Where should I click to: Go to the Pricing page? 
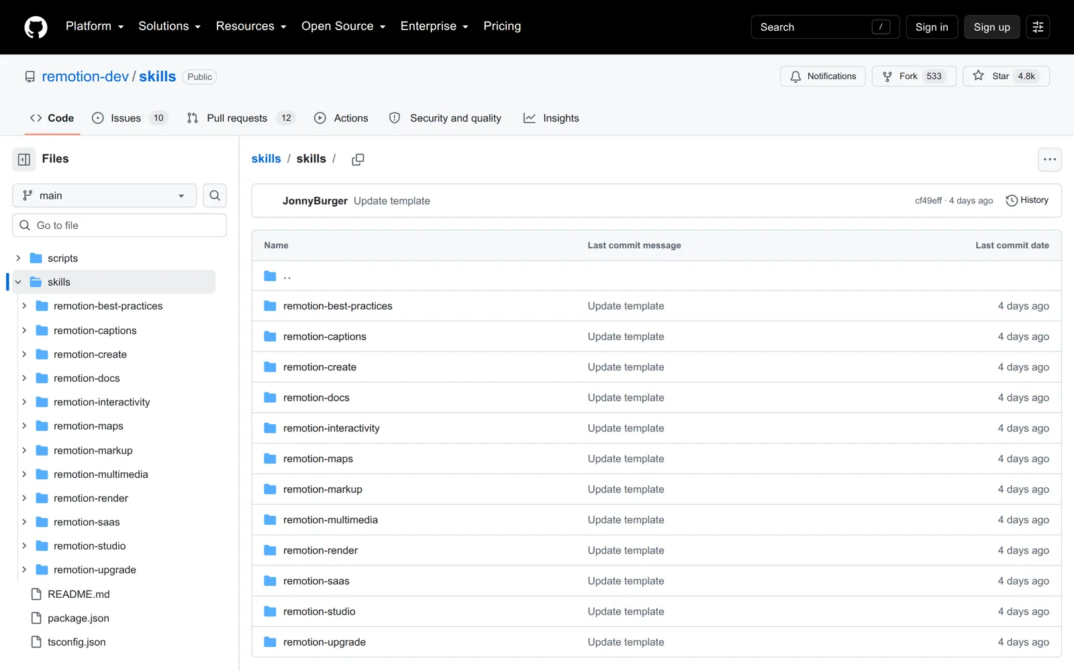(x=502, y=26)
